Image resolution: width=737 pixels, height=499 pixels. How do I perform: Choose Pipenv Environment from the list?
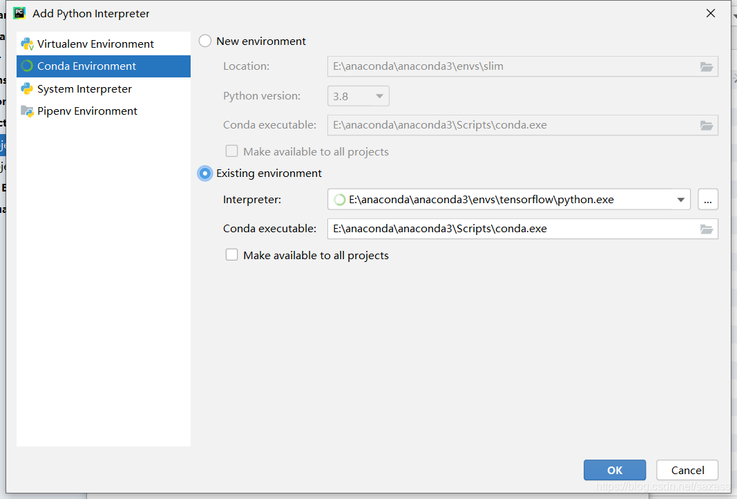tap(104, 111)
